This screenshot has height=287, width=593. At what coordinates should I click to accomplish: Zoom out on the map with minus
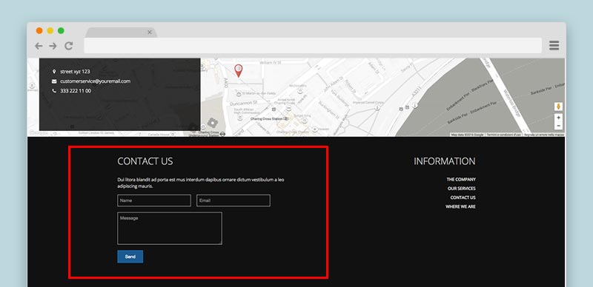tap(558, 126)
